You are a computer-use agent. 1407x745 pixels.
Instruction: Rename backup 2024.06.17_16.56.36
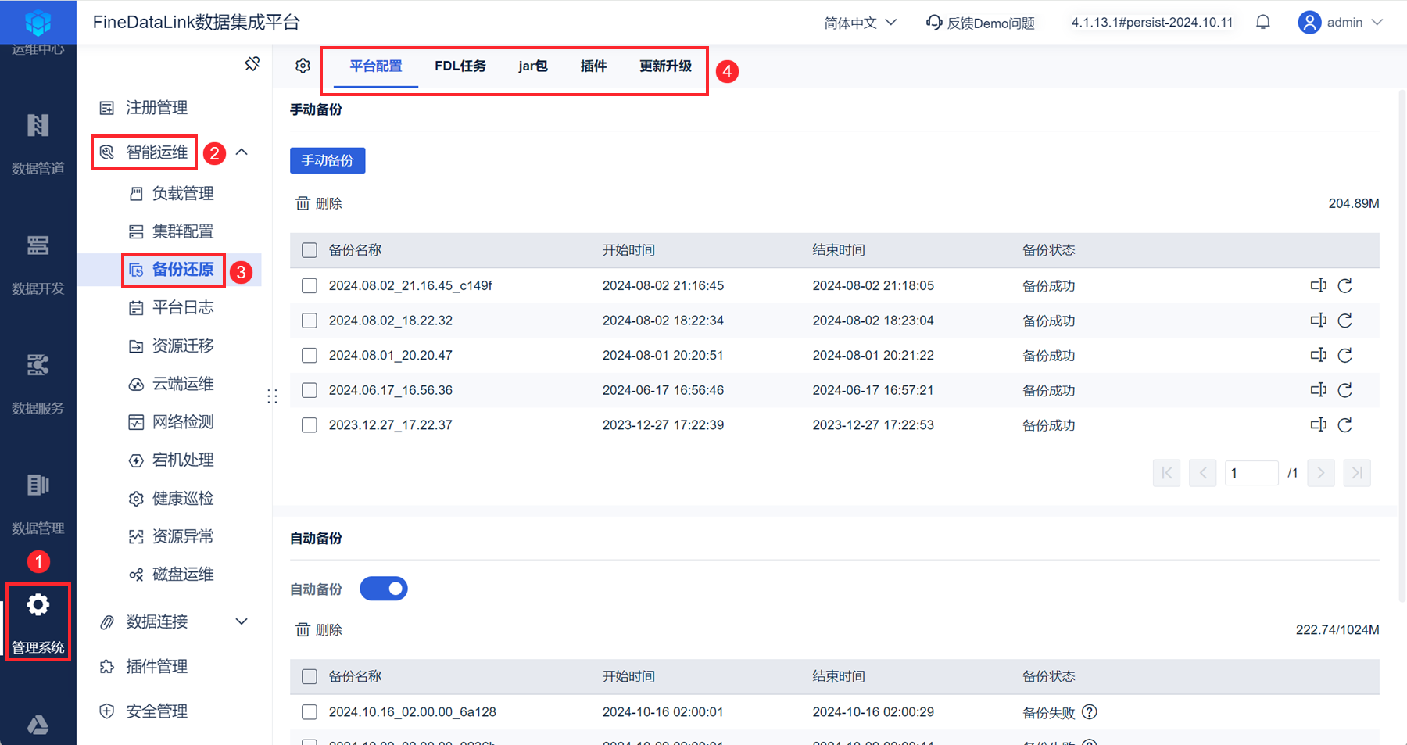[x=1319, y=390]
